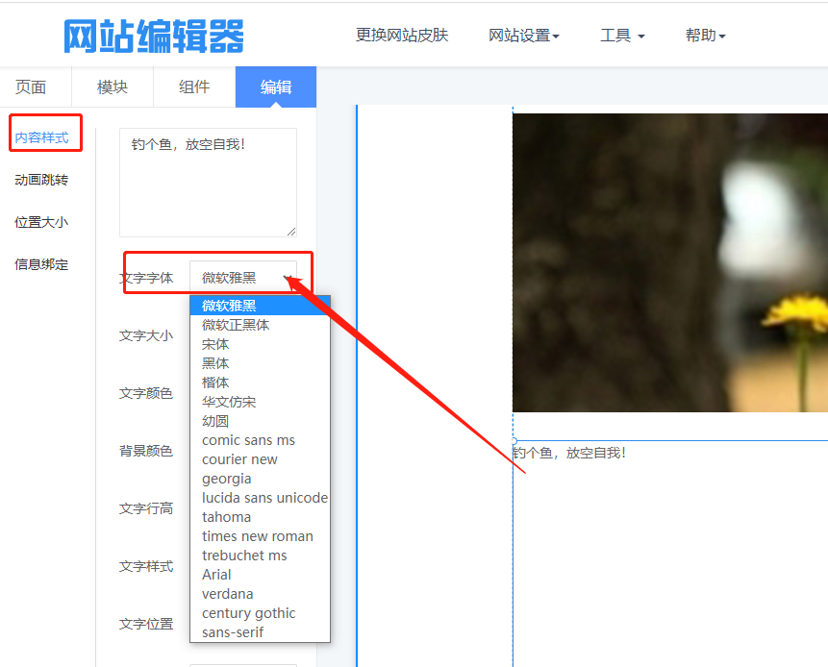Select 内容样式 in sidebar

tap(41, 137)
